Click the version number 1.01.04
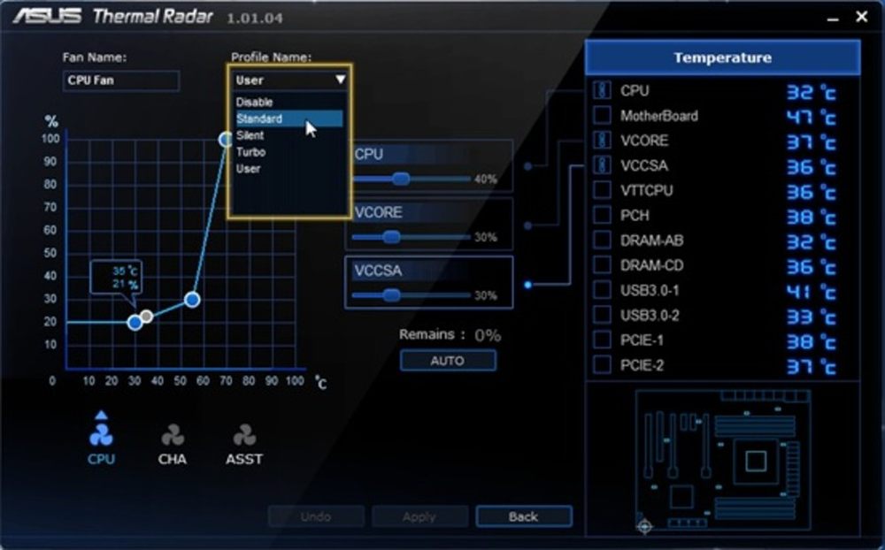 tap(255, 18)
